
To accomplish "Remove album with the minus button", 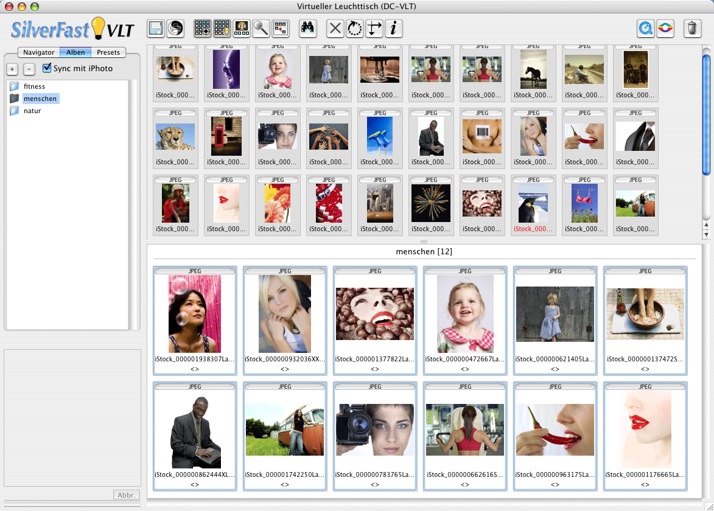I will [x=29, y=69].
